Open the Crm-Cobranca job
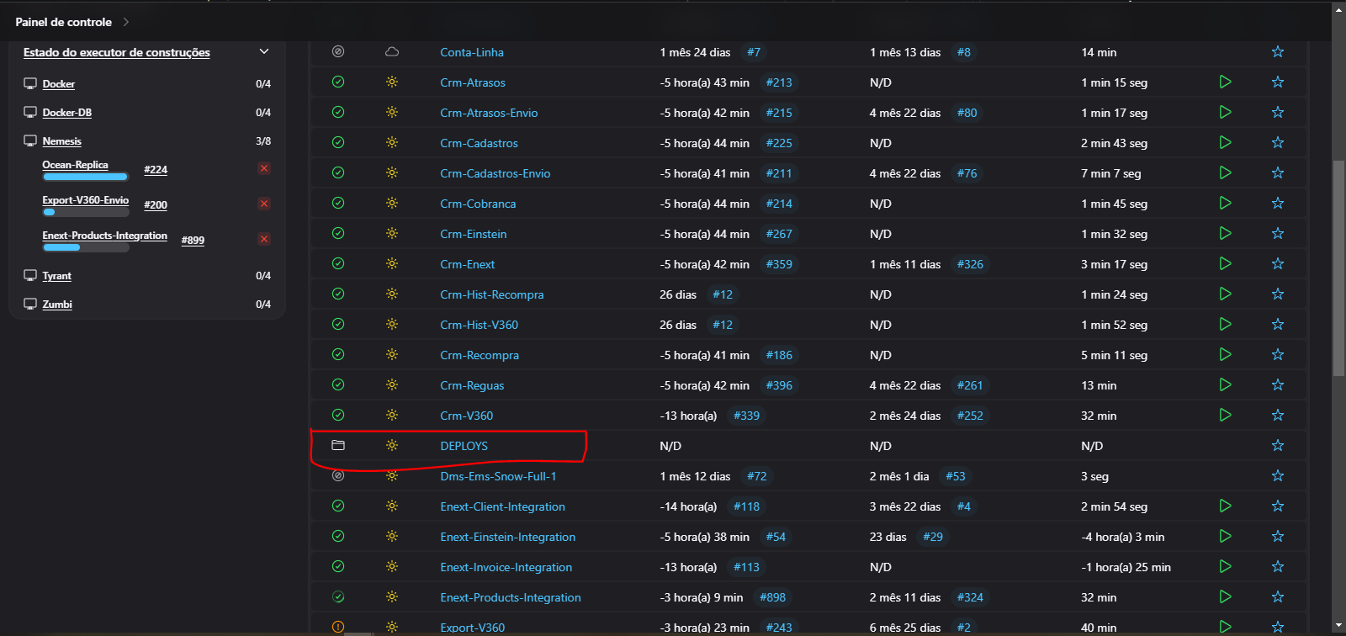 (x=478, y=204)
